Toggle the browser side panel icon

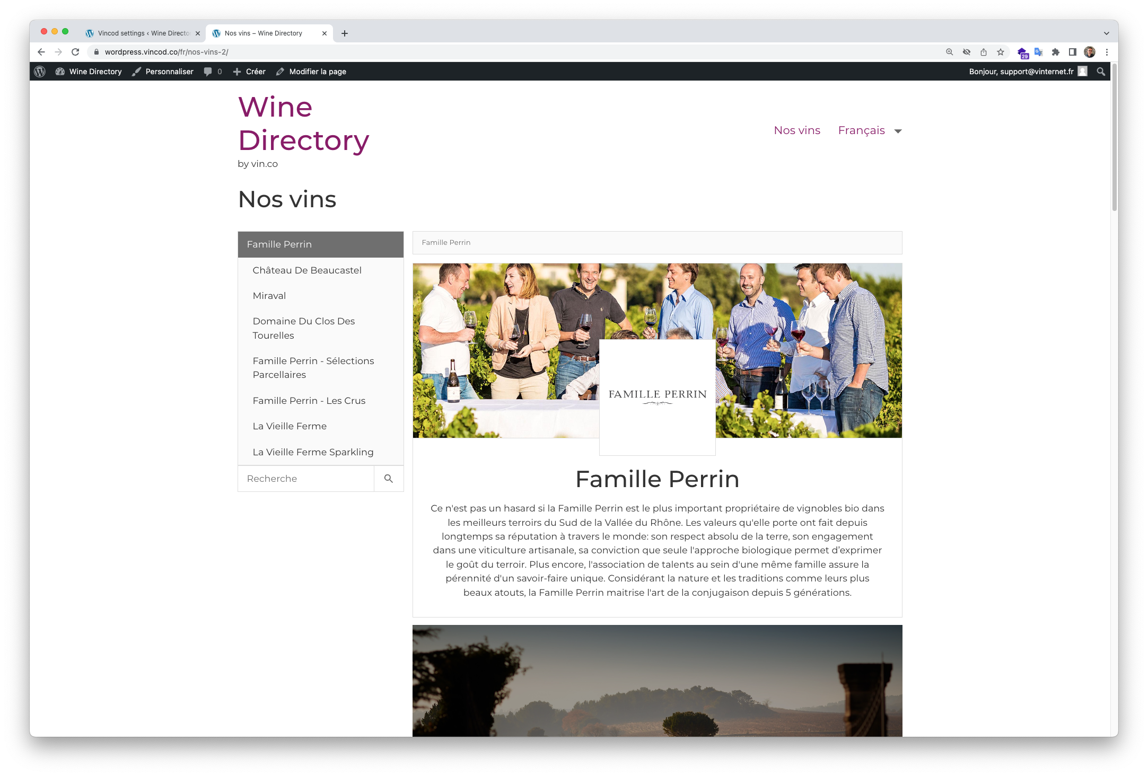[x=1073, y=52]
